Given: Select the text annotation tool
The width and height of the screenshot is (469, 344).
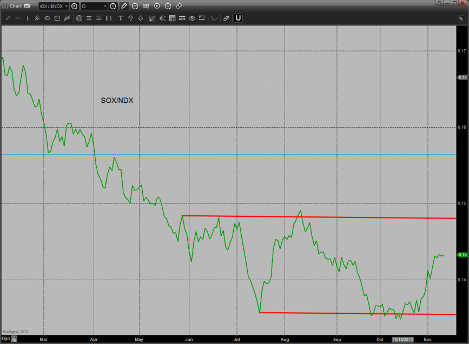Looking at the screenshot, I should point(121,18).
